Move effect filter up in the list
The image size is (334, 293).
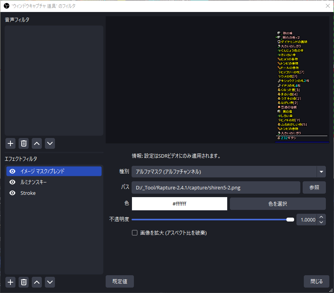pos(37,282)
